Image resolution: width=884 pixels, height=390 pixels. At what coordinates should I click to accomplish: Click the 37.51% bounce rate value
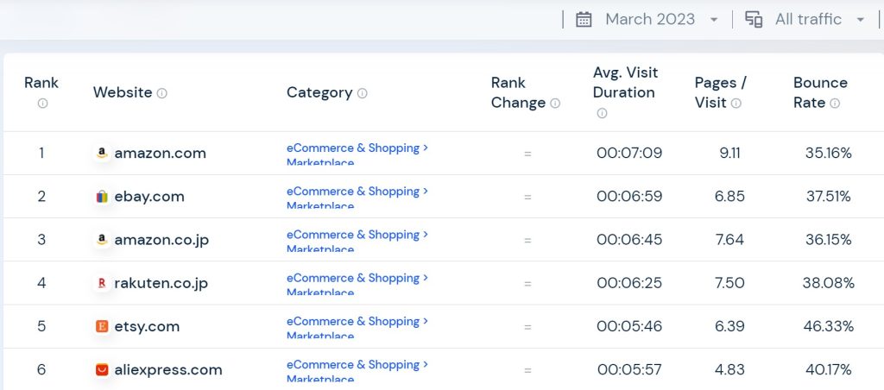pyautogui.click(x=828, y=197)
